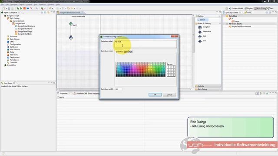Open the dropdown arrow beside New icon
Screen dimensions: 278x156
tap(6, 8)
